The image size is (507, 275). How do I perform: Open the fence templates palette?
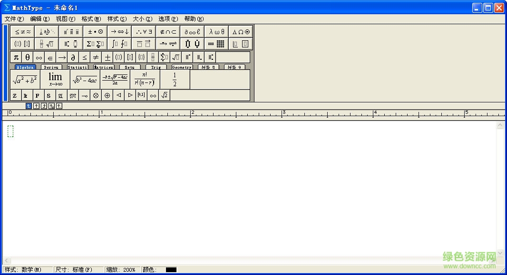[23, 44]
